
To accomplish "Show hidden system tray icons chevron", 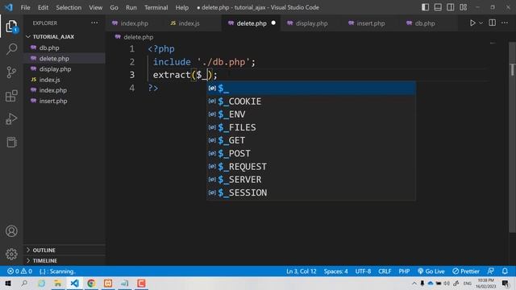I will 414,284.
